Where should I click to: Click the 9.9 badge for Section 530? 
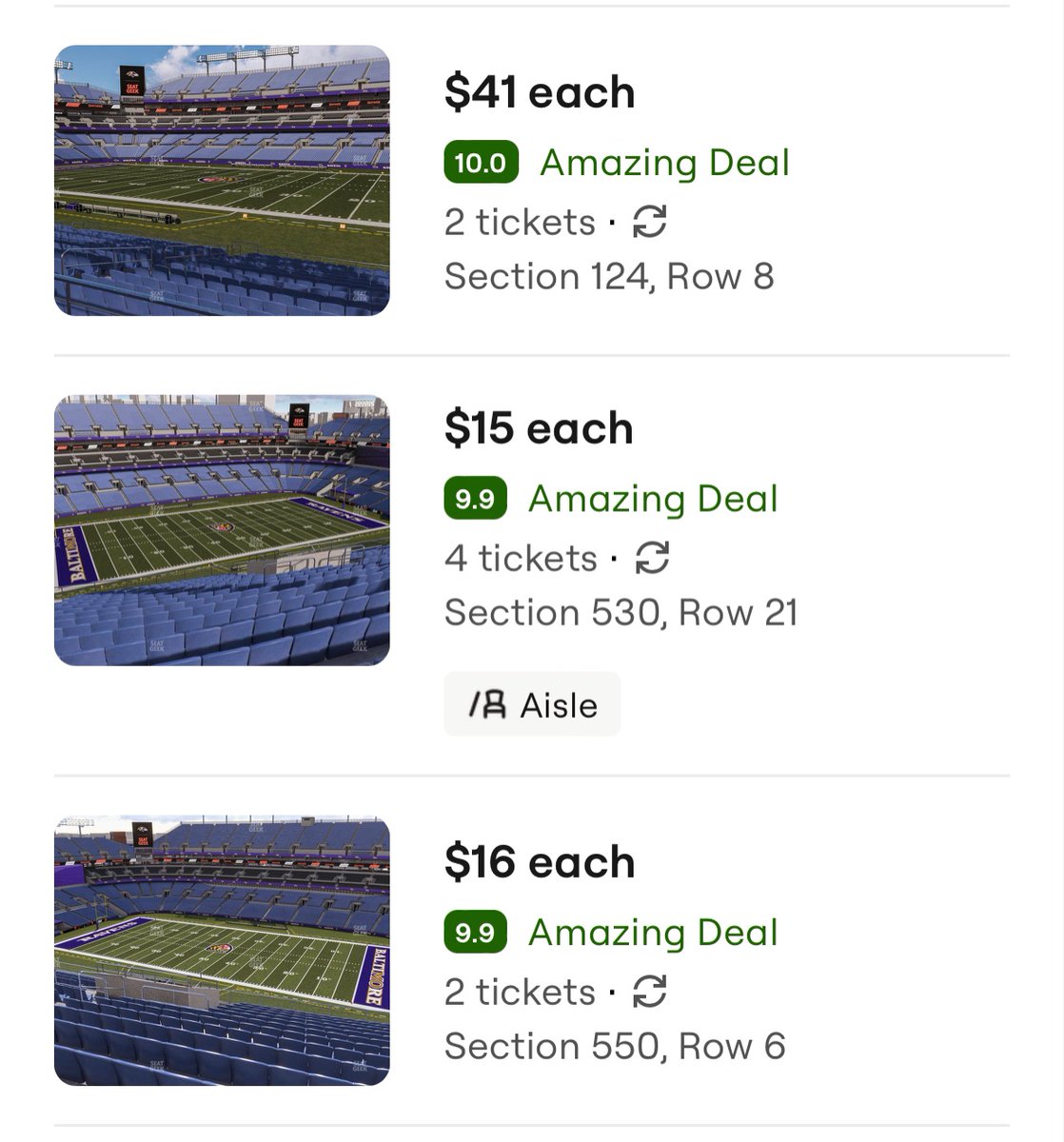[x=475, y=499]
